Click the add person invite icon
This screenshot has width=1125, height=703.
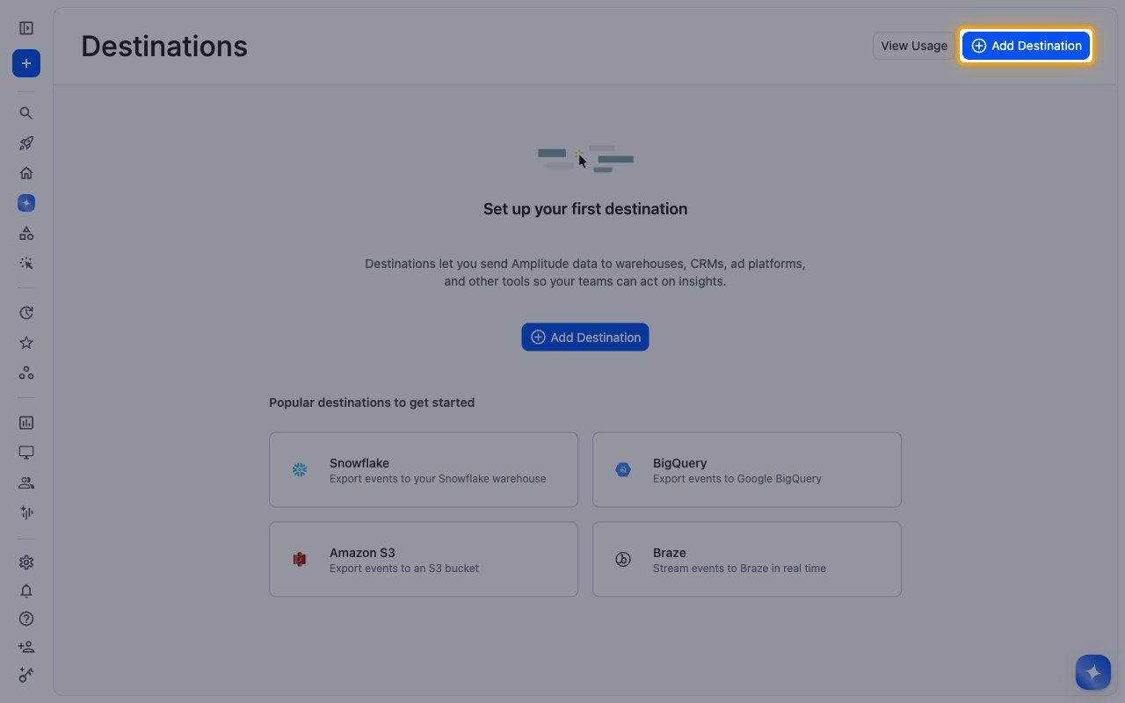(26, 647)
